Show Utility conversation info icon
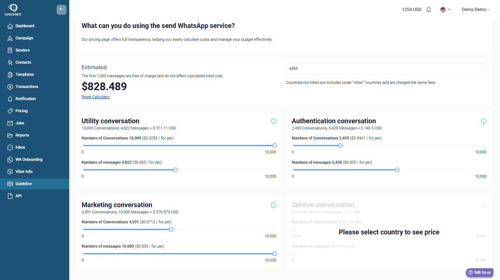Screen dimensions: 500x280 point(273,121)
